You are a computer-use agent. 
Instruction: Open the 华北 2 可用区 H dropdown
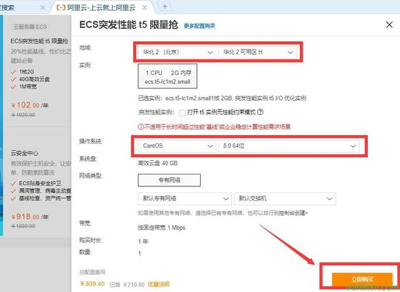257,52
